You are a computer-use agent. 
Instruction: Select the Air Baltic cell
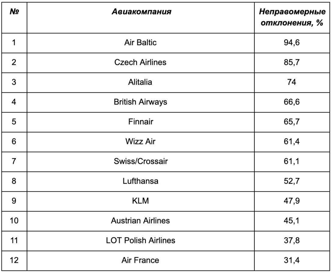pos(140,43)
